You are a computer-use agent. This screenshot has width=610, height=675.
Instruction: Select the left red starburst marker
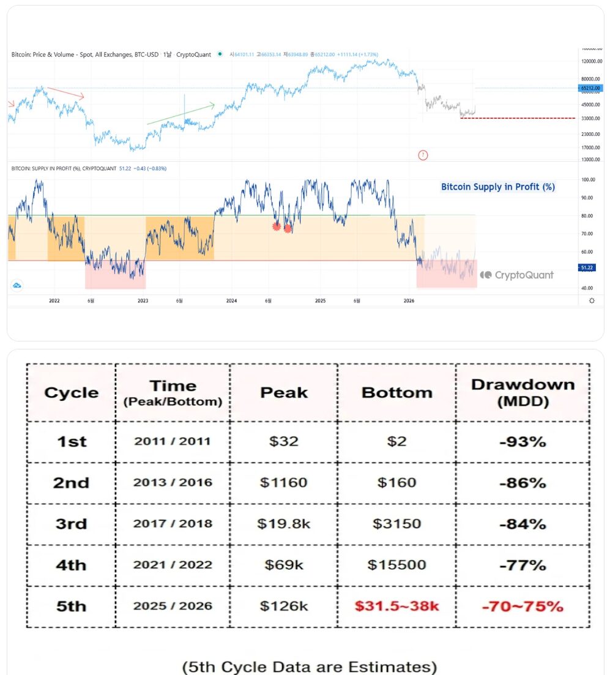277,226
